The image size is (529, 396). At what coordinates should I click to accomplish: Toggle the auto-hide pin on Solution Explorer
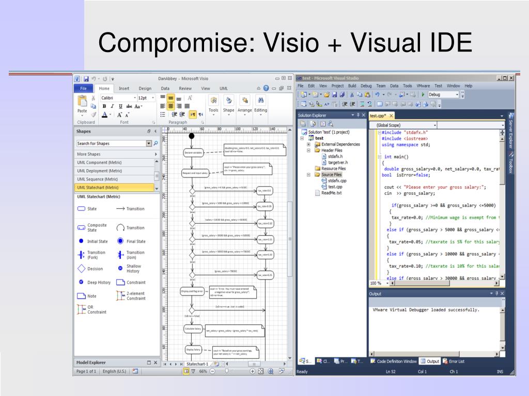[x=358, y=115]
